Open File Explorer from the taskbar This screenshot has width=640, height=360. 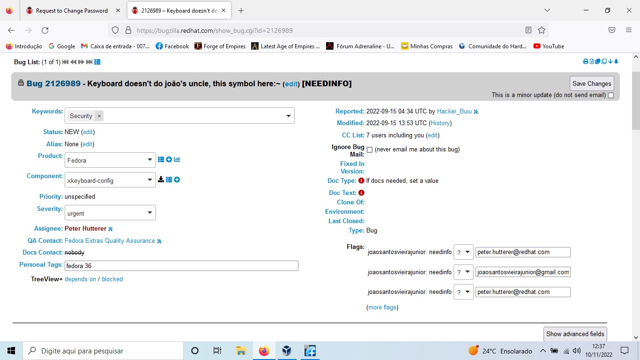tap(241, 351)
